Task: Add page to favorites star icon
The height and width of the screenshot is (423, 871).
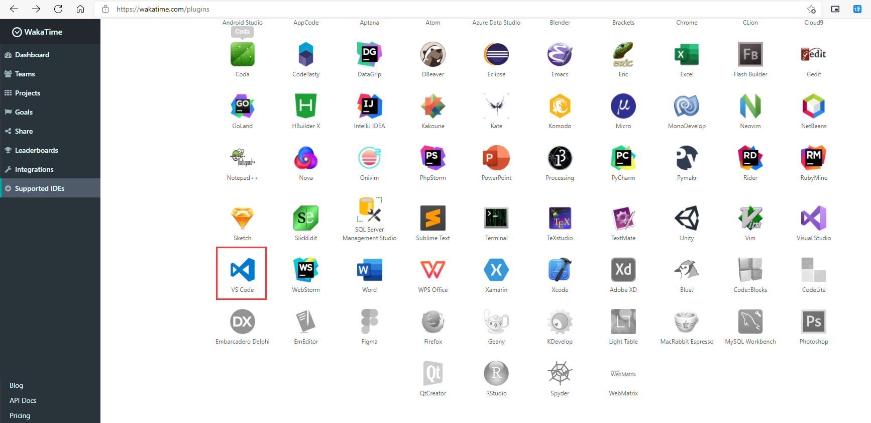Action: (x=811, y=9)
